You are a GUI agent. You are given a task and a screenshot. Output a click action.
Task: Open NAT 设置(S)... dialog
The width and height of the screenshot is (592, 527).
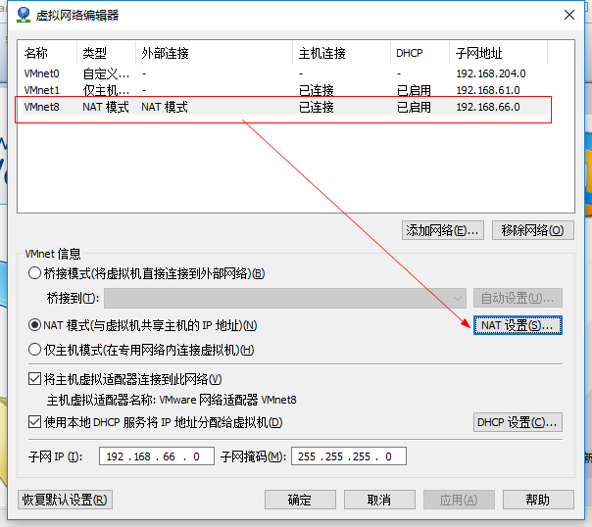click(518, 325)
